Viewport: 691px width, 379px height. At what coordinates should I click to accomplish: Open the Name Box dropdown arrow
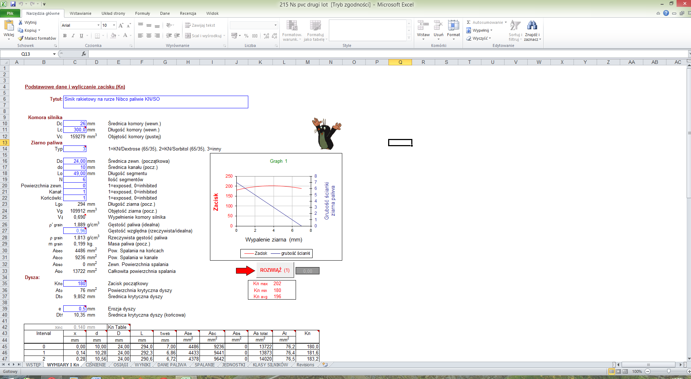click(54, 54)
